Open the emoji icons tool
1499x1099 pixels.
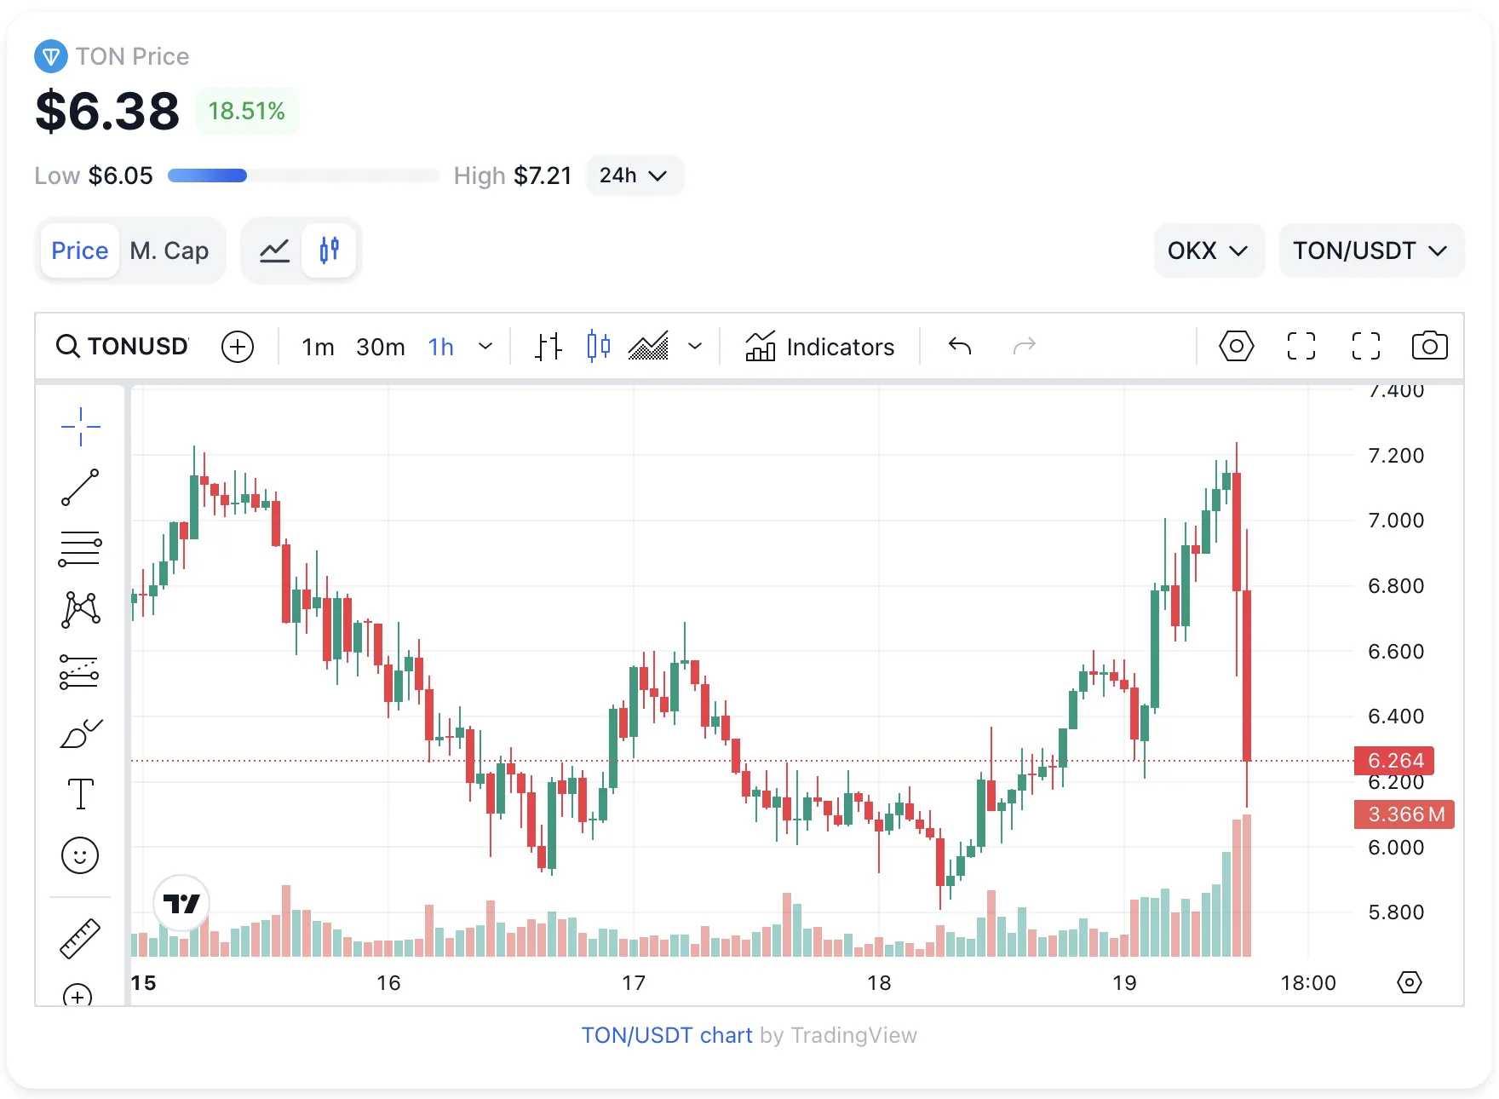(80, 855)
